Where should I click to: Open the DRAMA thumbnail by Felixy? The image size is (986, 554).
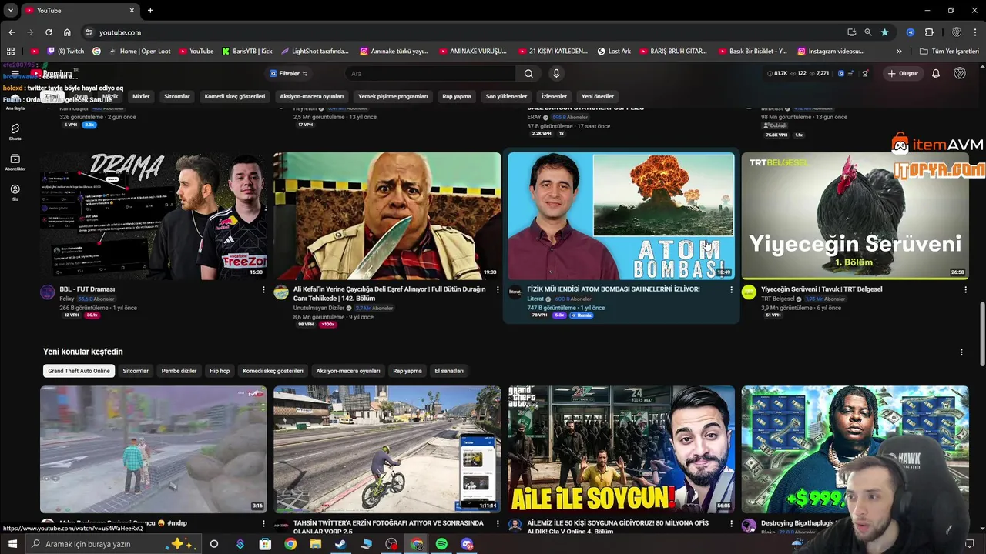[x=153, y=215]
